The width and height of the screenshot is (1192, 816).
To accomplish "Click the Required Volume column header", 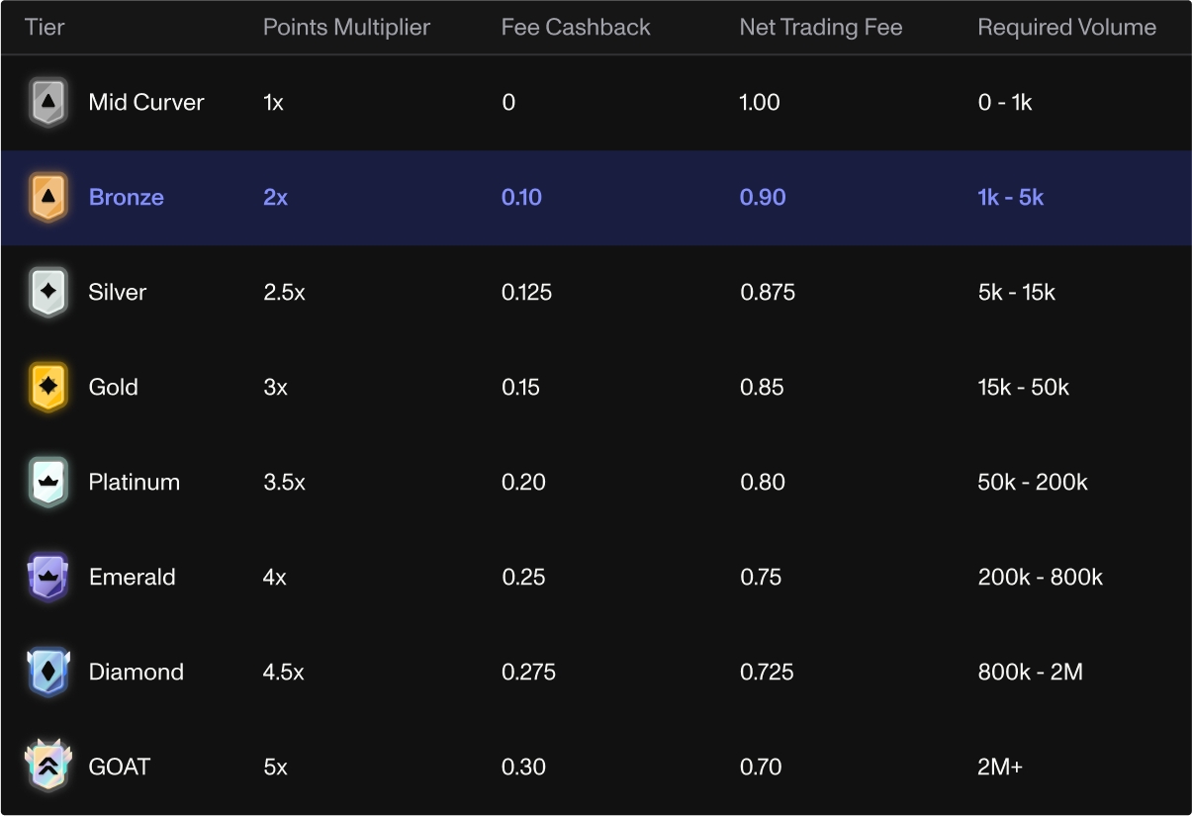I will (1066, 28).
